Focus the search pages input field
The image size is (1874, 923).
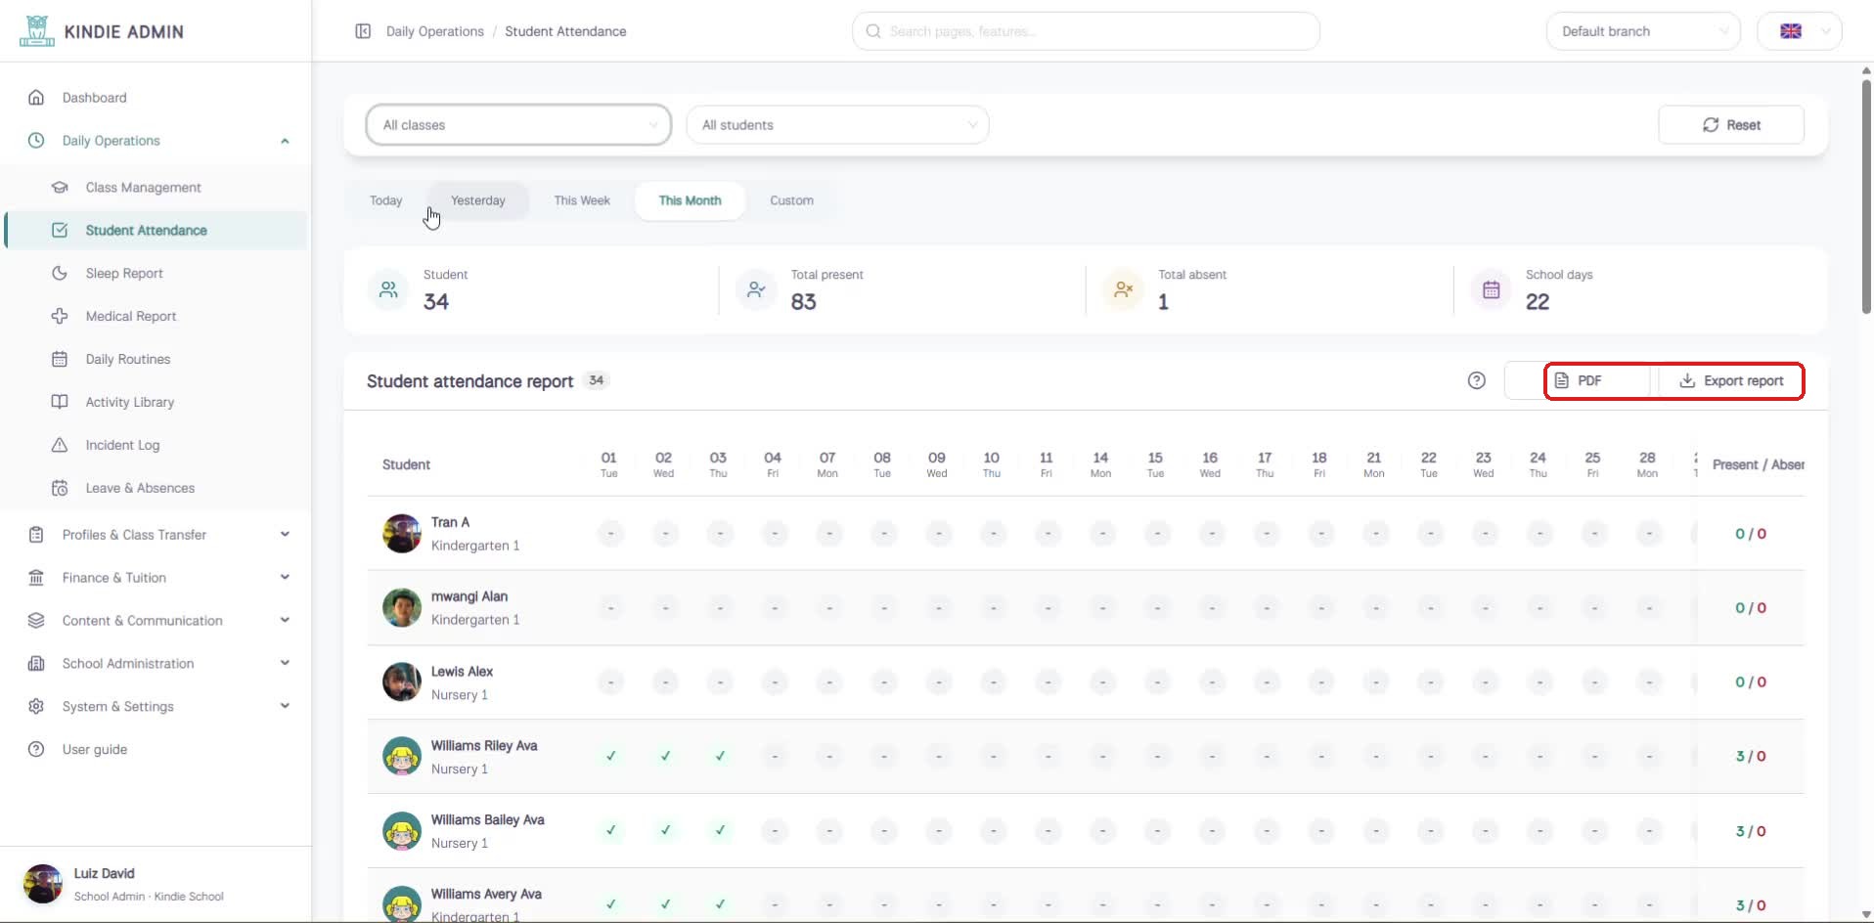1086,31
